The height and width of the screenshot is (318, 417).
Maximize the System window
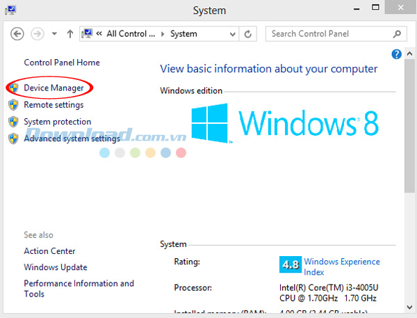pyautogui.click(x=375, y=8)
